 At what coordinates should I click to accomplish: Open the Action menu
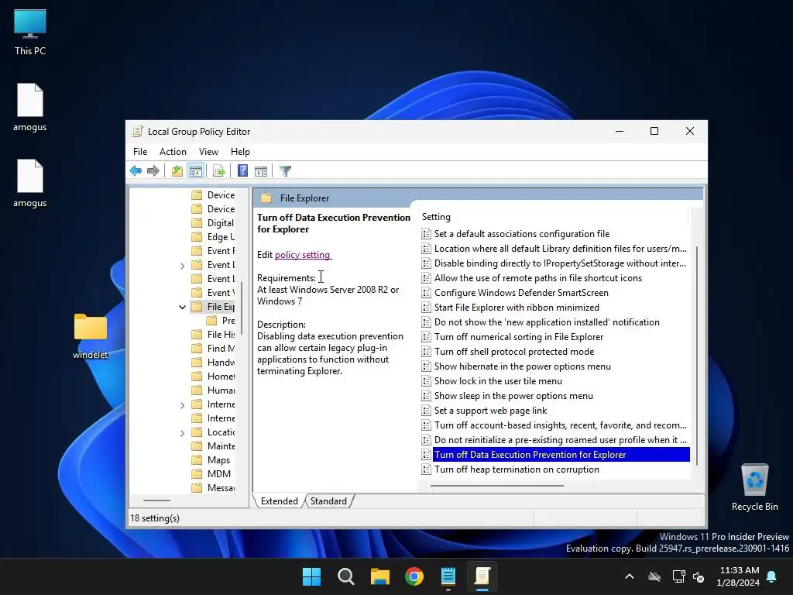click(173, 152)
